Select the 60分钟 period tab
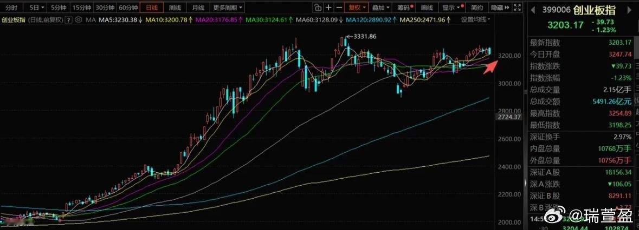 pyautogui.click(x=128, y=8)
